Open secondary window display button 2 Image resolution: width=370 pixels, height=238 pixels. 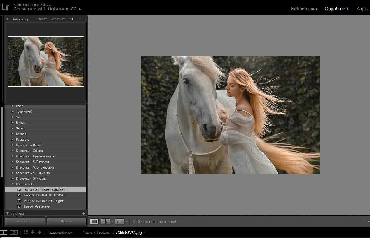point(14,232)
